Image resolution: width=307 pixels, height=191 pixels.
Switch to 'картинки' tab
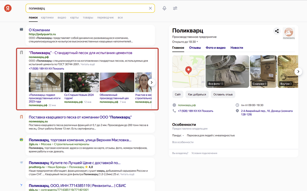point(47,18)
